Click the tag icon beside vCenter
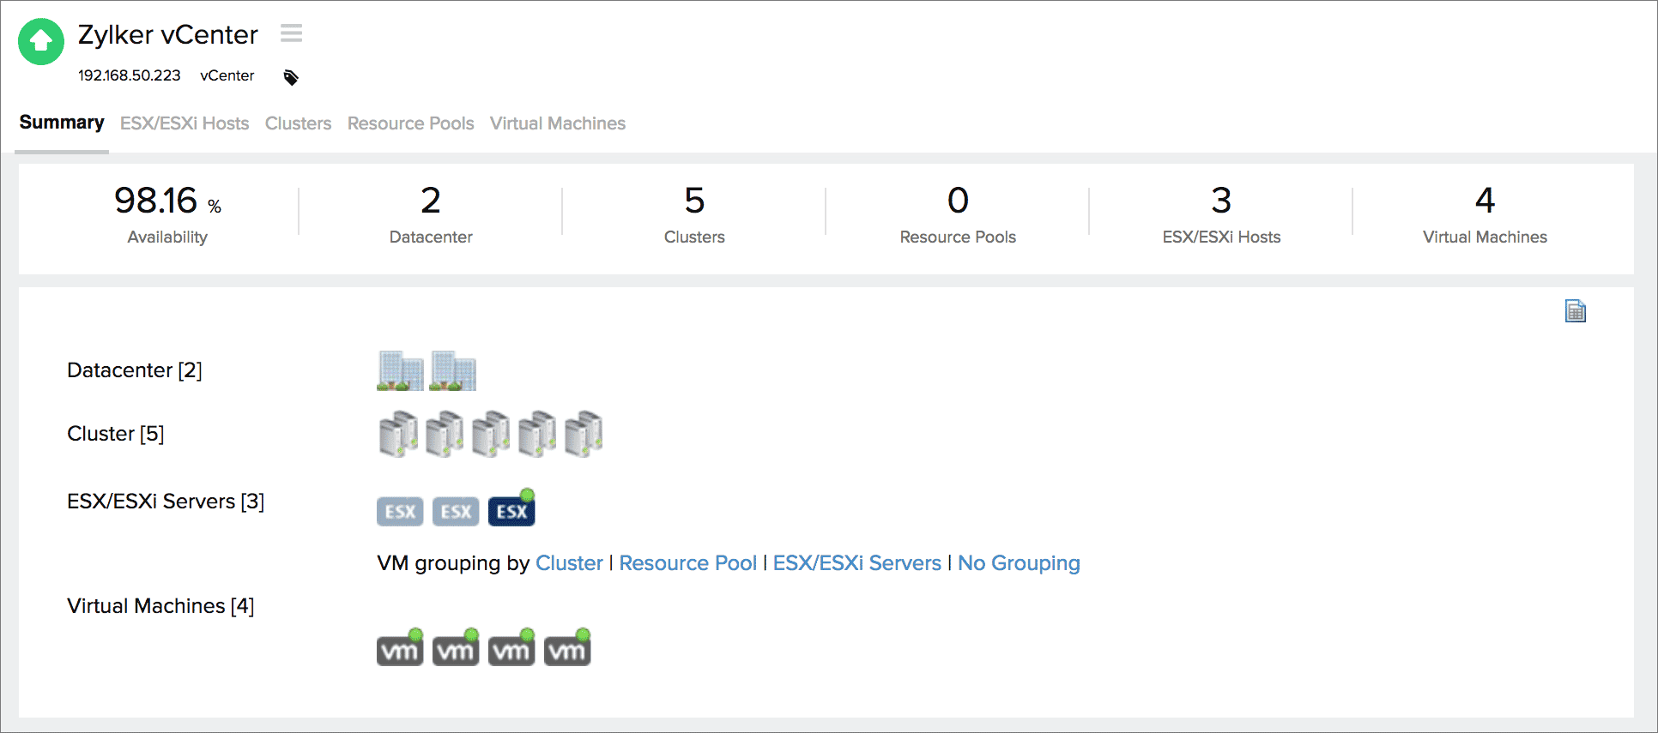 291,77
